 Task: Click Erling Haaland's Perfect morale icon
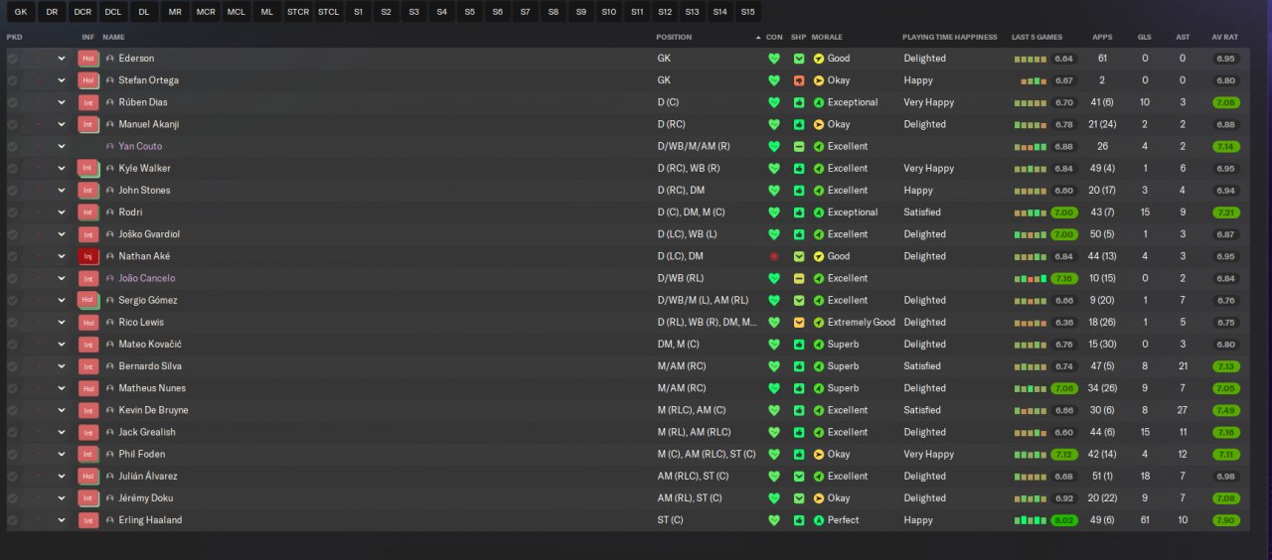819,520
